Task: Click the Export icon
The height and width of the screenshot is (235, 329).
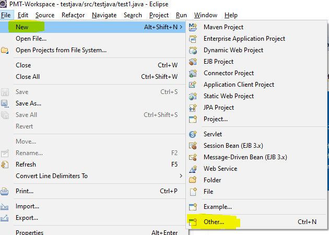Action: [5, 218]
